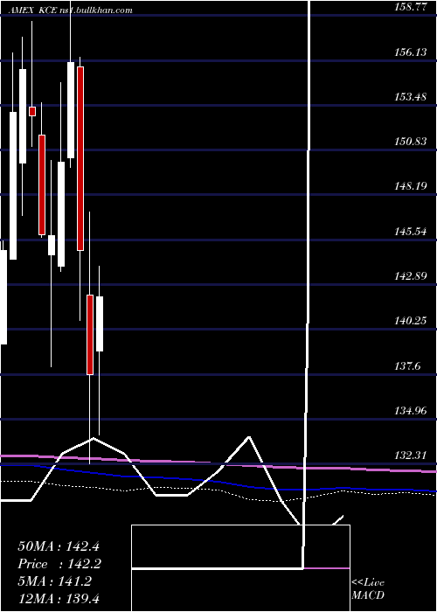Click the 153.48 price axis label

click(412, 96)
